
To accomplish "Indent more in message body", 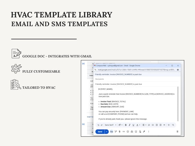I will coord(160,125).
